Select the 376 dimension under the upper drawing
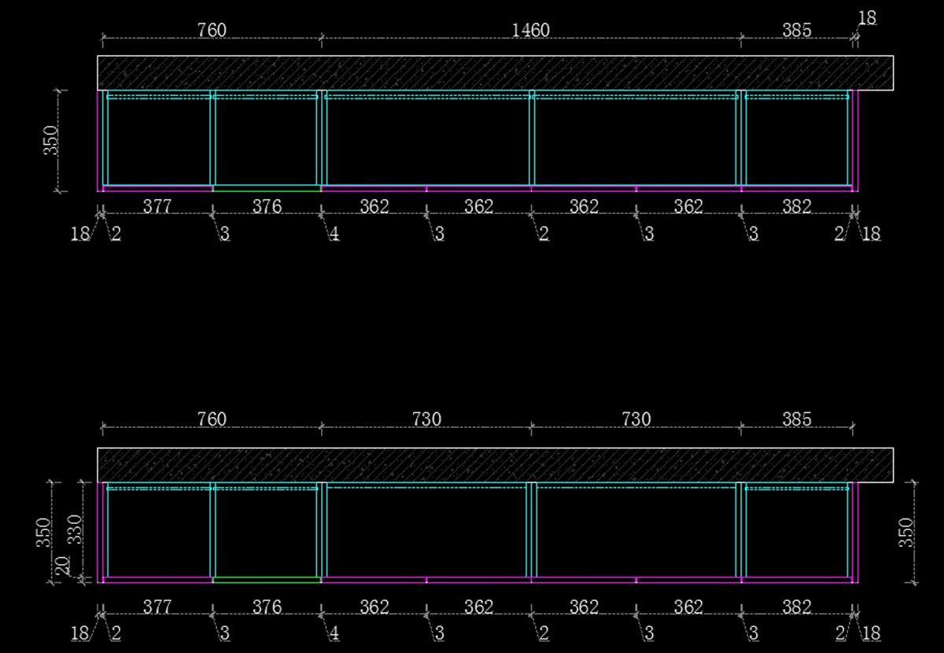 pos(267,207)
